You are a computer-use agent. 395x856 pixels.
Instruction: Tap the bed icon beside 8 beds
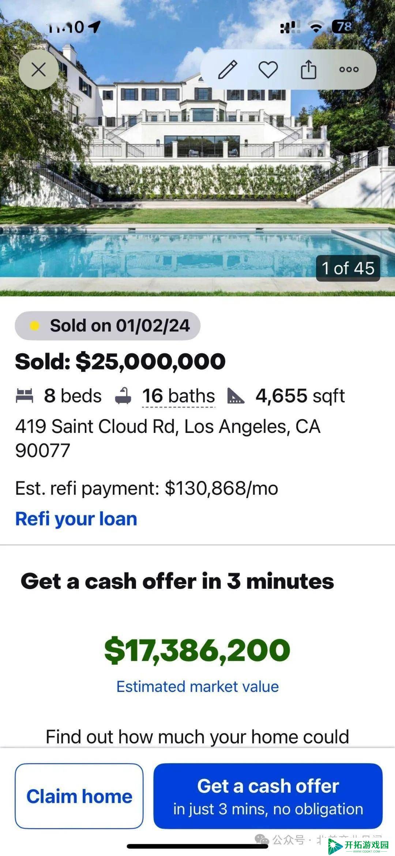pos(25,396)
